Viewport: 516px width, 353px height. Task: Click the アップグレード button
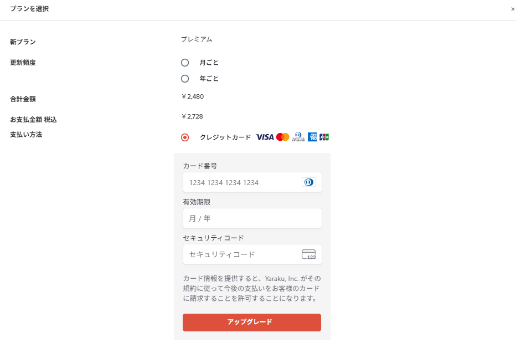[x=252, y=323]
